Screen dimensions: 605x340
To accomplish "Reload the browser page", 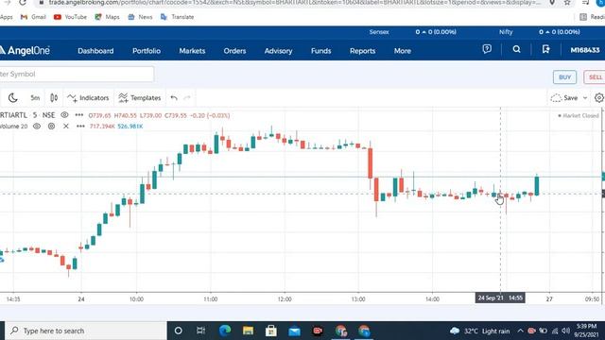I will coord(23,3).
